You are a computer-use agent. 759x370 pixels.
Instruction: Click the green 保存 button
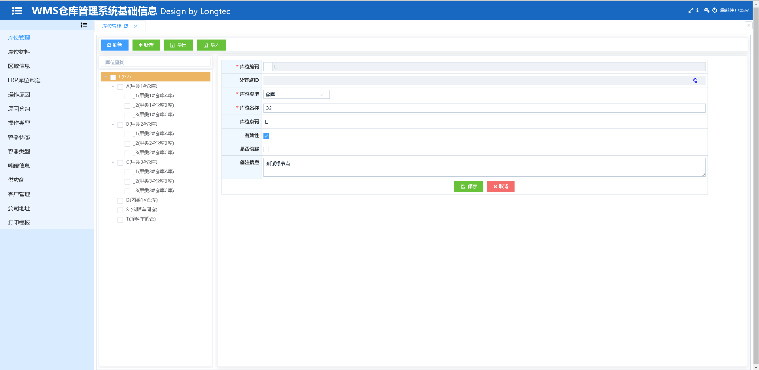[468, 187]
